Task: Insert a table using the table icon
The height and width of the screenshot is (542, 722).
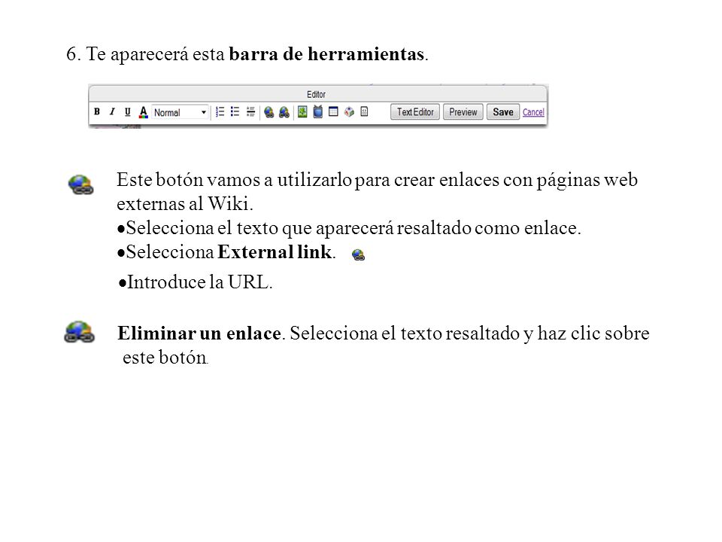Action: click(x=333, y=111)
